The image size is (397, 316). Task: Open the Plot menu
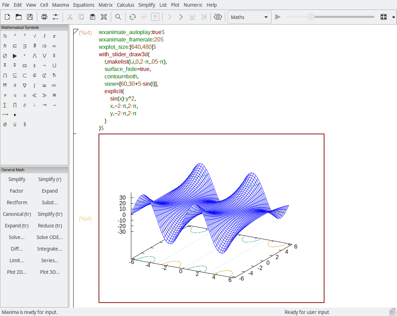(x=175, y=5)
